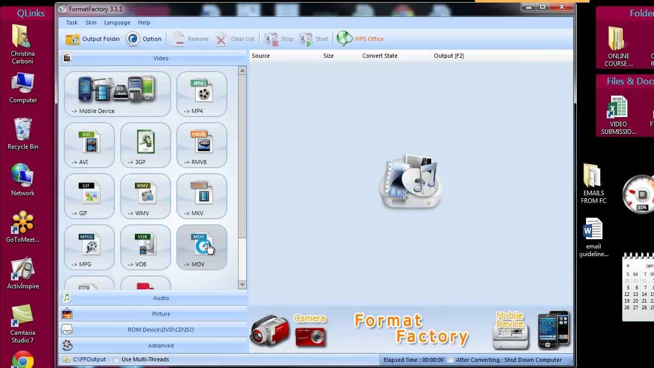This screenshot has width=654, height=368.
Task: Click the Remove toolbar button
Action: pyautogui.click(x=190, y=39)
